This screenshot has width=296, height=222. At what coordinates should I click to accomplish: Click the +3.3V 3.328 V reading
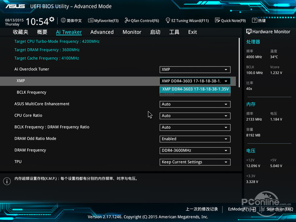(252, 182)
